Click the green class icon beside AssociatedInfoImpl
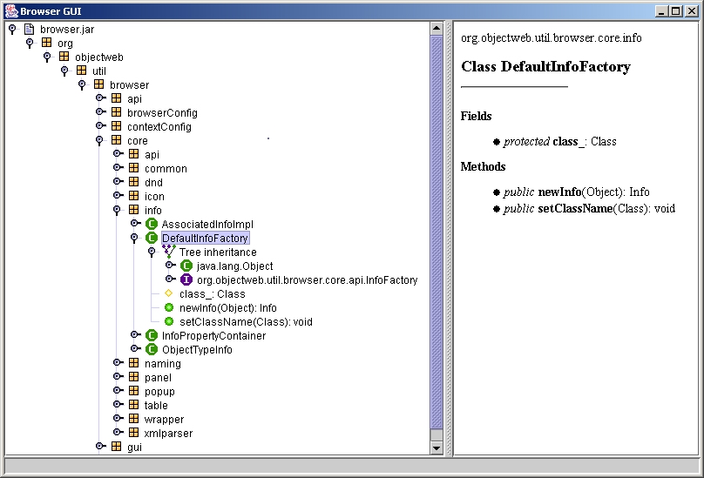704x478 pixels. pyautogui.click(x=152, y=224)
